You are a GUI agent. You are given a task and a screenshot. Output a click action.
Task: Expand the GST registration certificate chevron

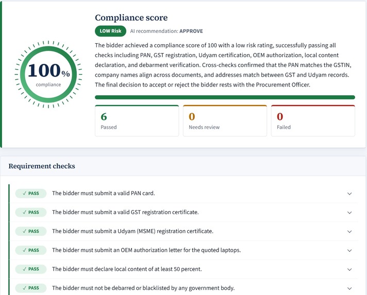[x=349, y=213]
